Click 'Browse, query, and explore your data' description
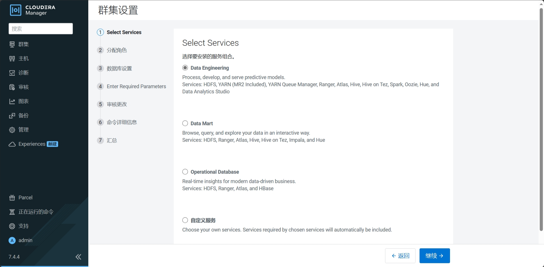The image size is (544, 267). pos(246,133)
